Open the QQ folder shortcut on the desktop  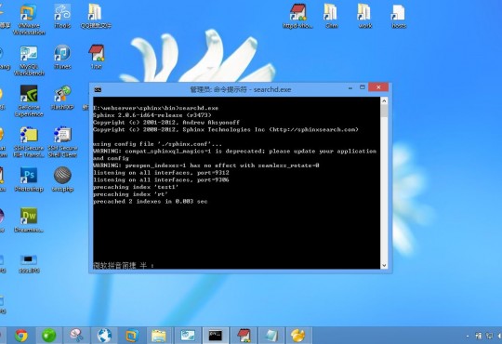point(96,16)
